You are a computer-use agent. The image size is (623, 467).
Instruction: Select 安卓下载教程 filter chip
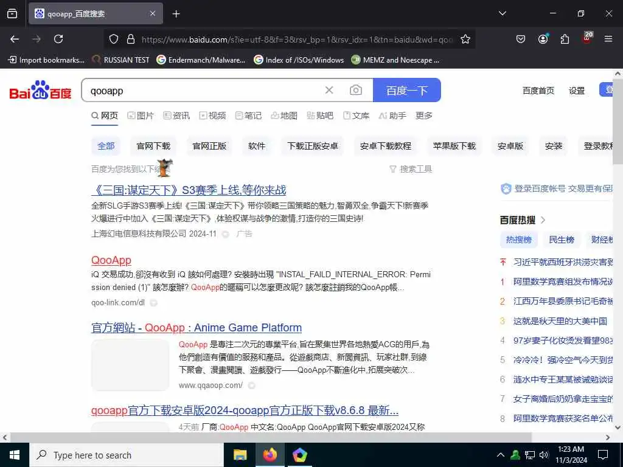pos(385,146)
